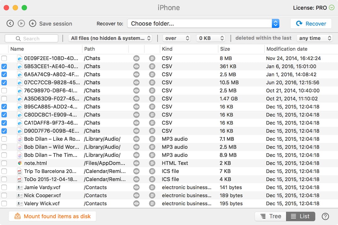Open the 'any time' deletion period dropdown
Image resolution: width=338 pixels, height=225 pixels.
314,38
